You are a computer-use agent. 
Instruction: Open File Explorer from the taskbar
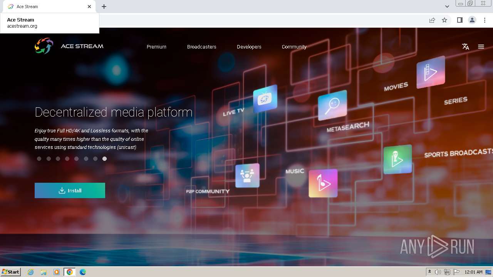44,272
